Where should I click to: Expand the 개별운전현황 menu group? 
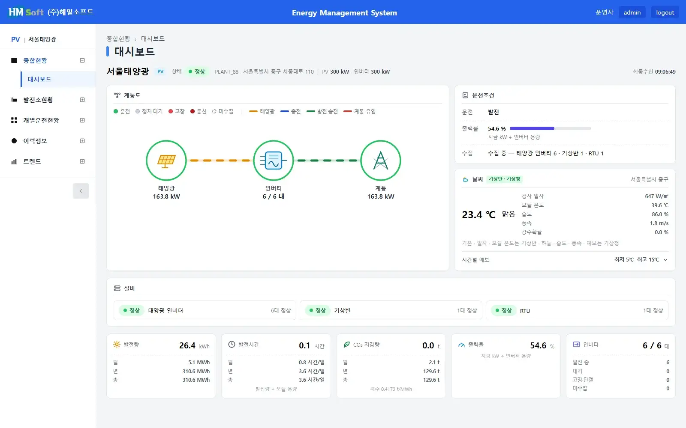point(82,120)
